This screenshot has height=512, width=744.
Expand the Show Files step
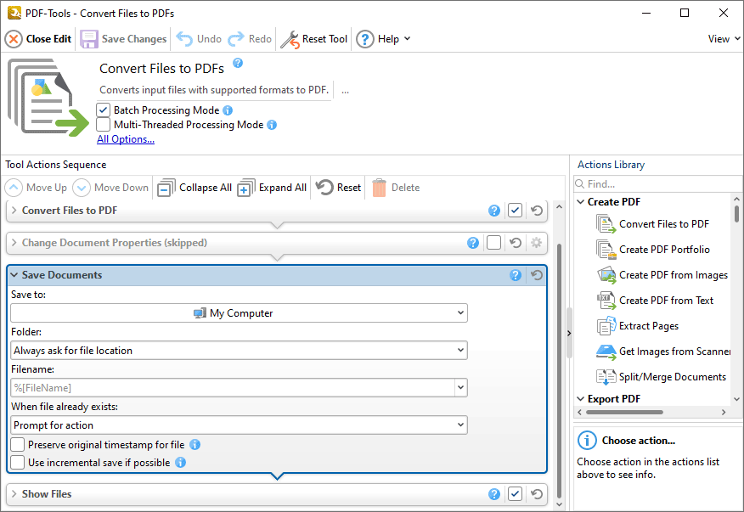(14, 494)
